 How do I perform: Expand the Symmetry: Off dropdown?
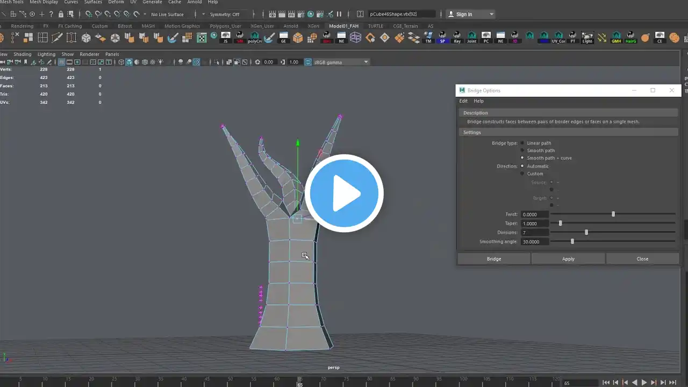[224, 15]
